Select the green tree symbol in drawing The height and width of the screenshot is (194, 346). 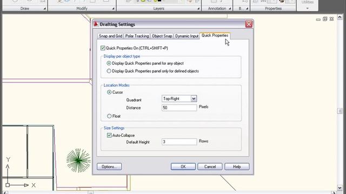(78, 161)
